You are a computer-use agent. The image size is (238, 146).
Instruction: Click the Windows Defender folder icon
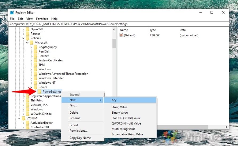coord(35,78)
